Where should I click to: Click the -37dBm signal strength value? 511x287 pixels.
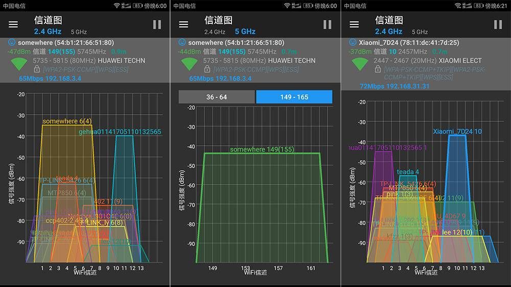coord(360,51)
